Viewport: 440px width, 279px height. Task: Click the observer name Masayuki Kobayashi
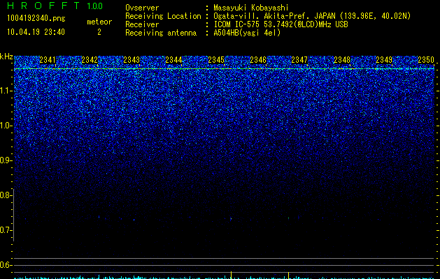pos(251,8)
